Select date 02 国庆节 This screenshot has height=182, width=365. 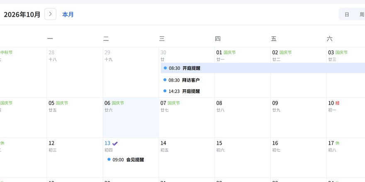pyautogui.click(x=298, y=72)
